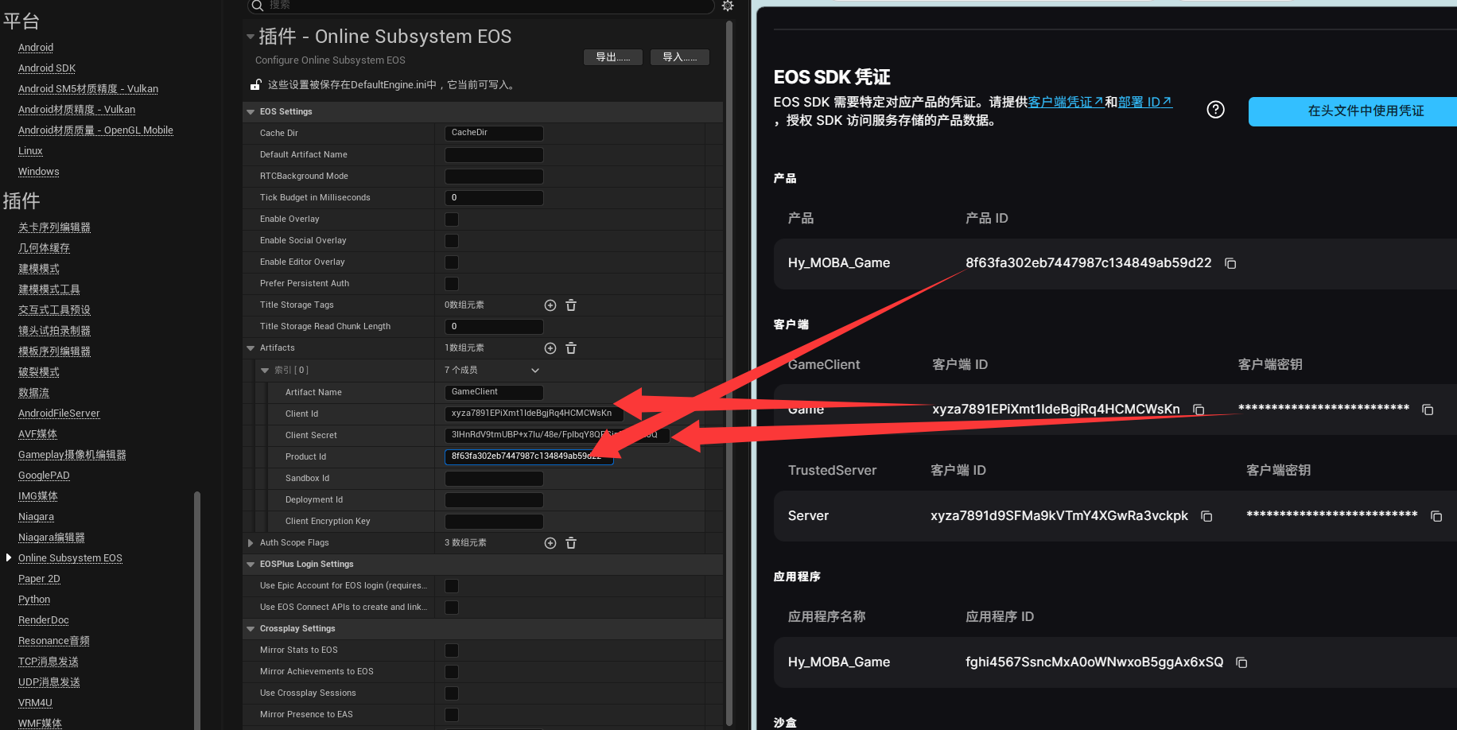Click the help question mark icon
This screenshot has height=730, width=1457.
coord(1215,110)
